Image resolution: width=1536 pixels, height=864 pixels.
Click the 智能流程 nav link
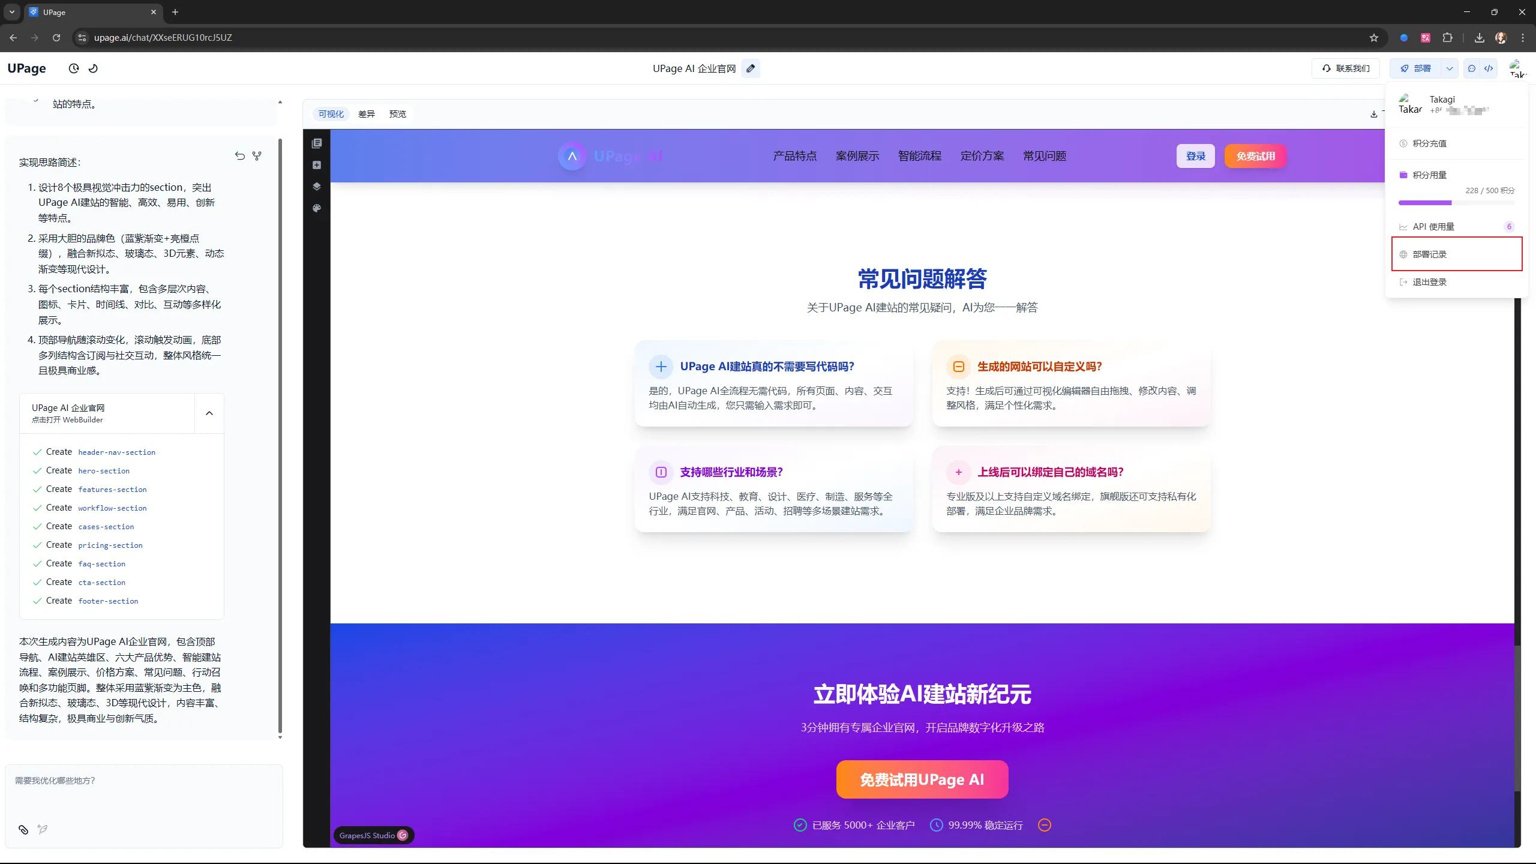[920, 156]
